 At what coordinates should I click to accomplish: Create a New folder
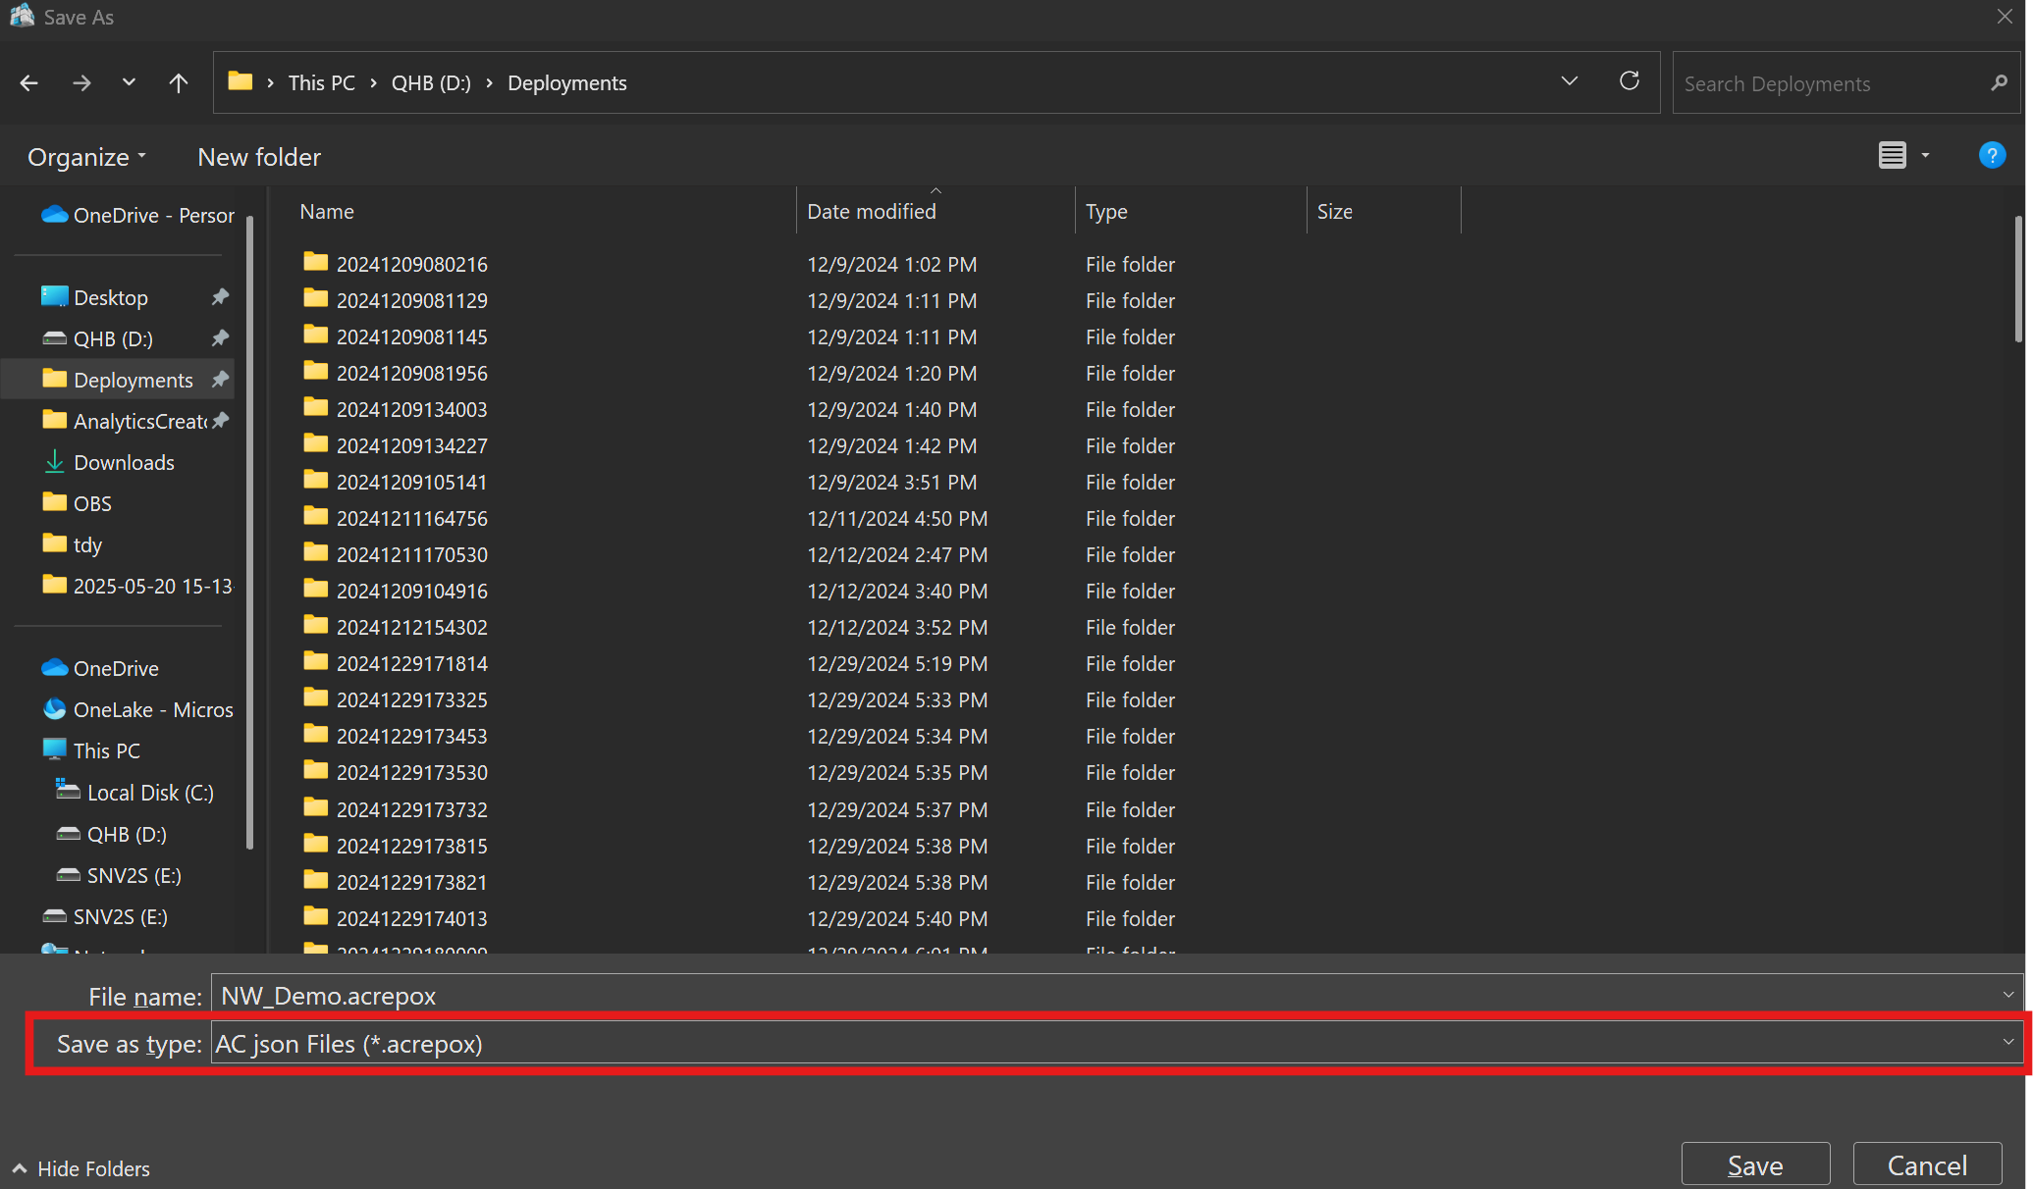click(x=259, y=157)
